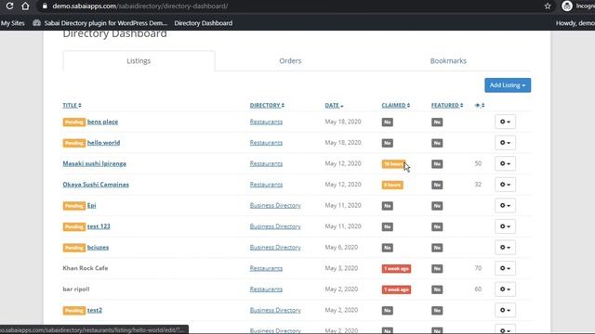Open the gear menu for bar ripoll
The width and height of the screenshot is (595, 334).
(x=505, y=289)
